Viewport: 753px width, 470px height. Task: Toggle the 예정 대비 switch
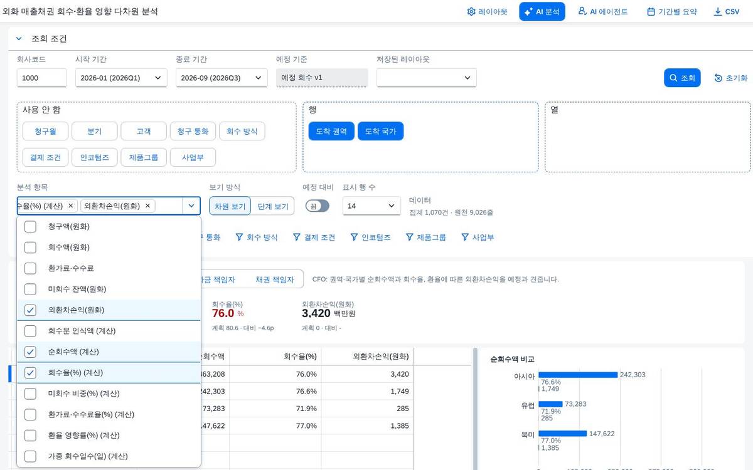[317, 206]
